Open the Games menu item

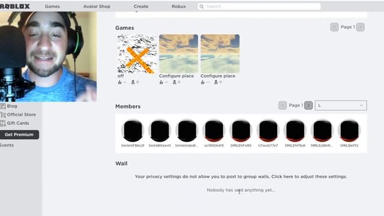(52, 7)
